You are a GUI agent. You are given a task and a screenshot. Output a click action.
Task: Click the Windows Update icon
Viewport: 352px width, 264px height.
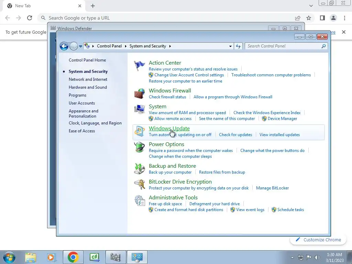pos(140,132)
